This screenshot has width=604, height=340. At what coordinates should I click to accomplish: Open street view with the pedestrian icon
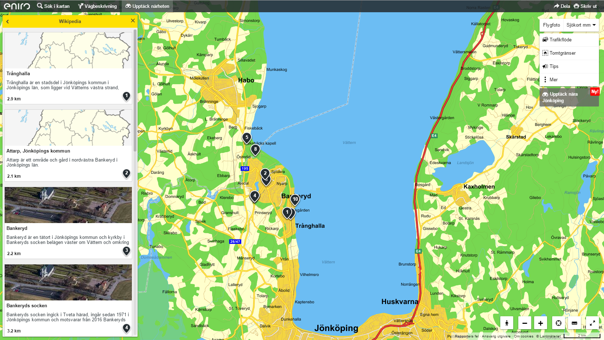(506, 323)
